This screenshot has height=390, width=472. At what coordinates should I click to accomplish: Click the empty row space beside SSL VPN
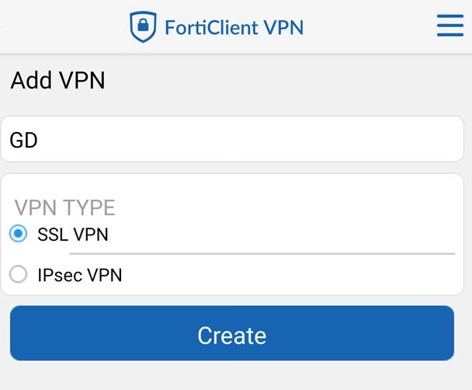(282, 235)
